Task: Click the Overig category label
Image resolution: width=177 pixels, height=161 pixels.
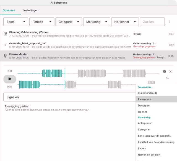Action: pos(137,34)
